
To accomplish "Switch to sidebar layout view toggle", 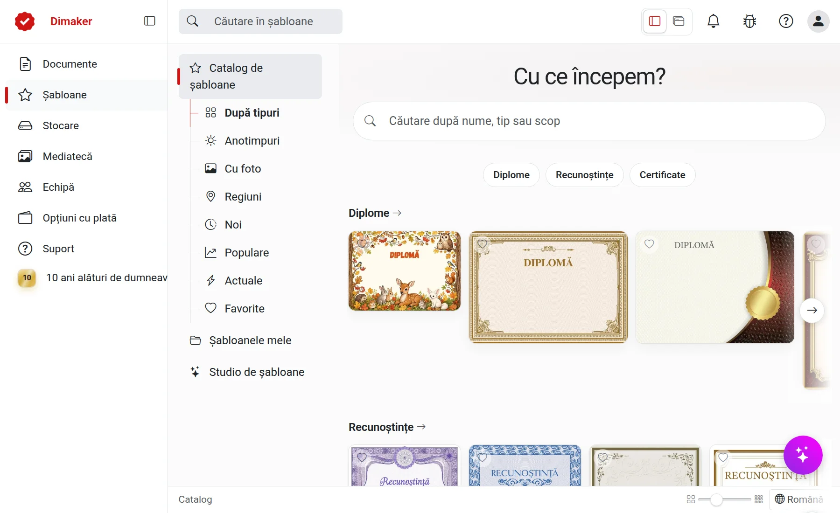I will pos(655,21).
